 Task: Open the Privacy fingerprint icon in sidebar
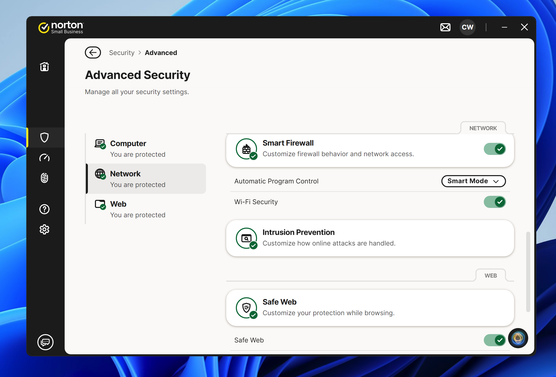(x=44, y=178)
